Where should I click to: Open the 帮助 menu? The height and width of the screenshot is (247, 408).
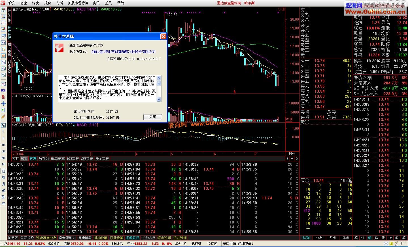coord(120,3)
